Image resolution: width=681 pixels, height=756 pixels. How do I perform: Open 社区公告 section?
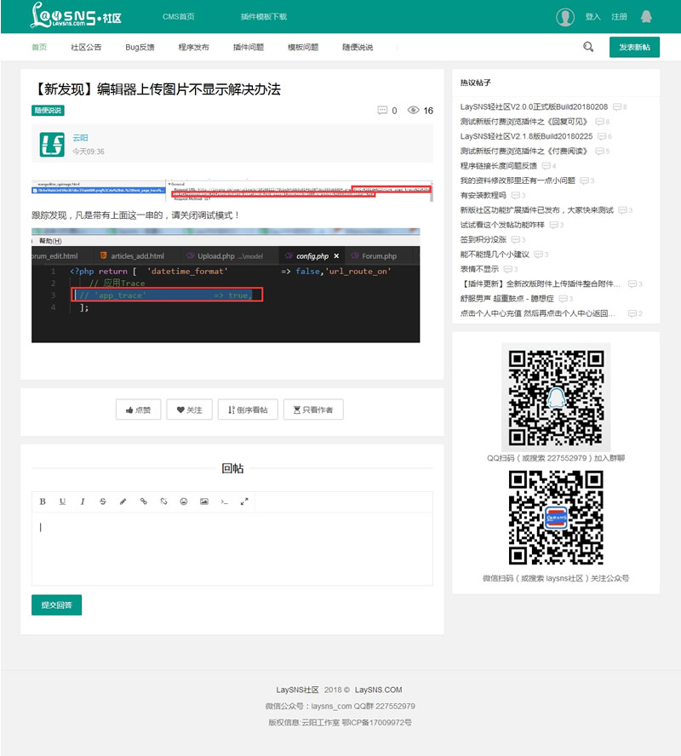click(86, 48)
